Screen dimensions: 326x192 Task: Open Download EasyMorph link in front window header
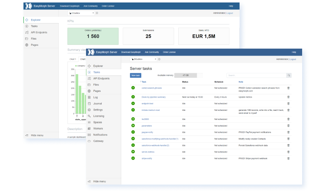click(131, 52)
